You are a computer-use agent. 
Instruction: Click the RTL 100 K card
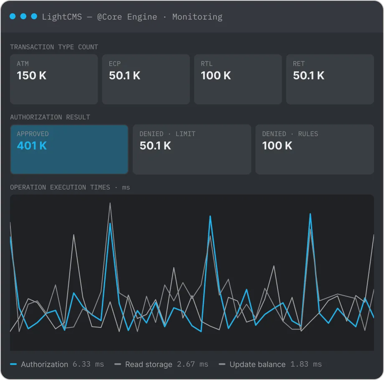(238, 79)
